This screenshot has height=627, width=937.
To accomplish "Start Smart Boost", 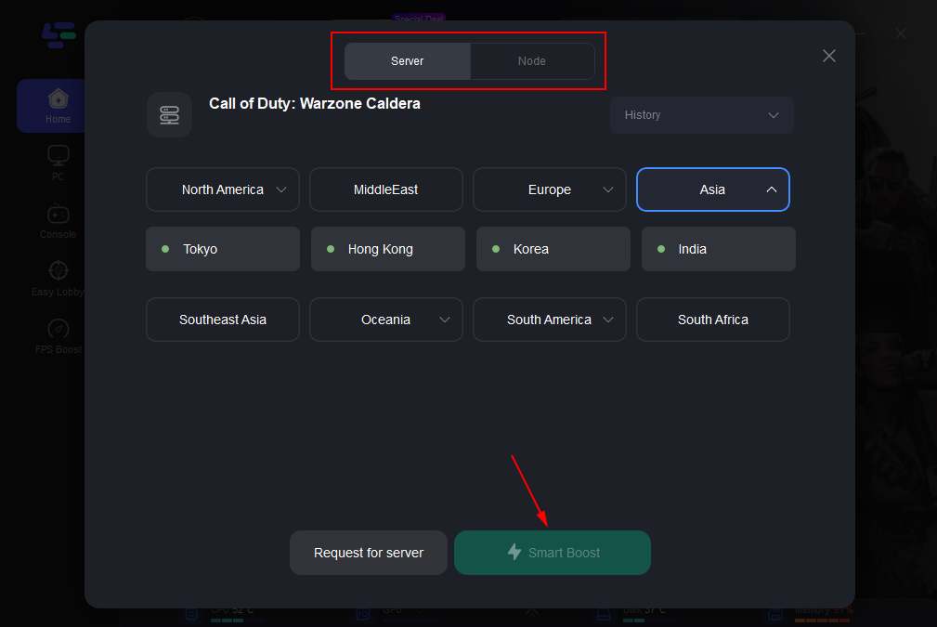I will [x=553, y=553].
